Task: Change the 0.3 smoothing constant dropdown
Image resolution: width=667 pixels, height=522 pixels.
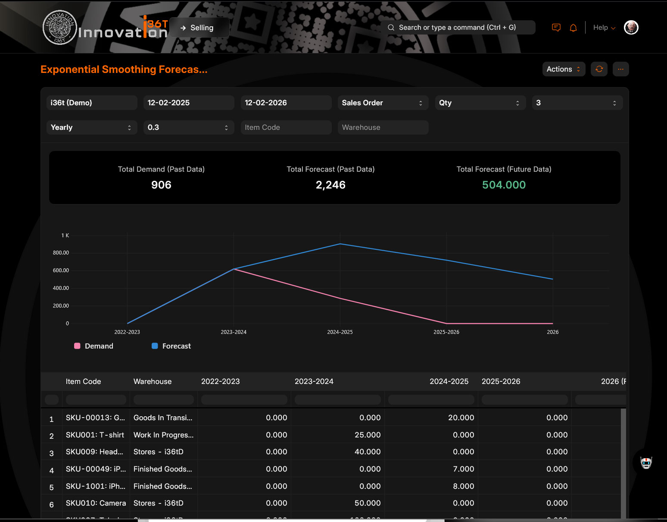Action: tap(188, 127)
